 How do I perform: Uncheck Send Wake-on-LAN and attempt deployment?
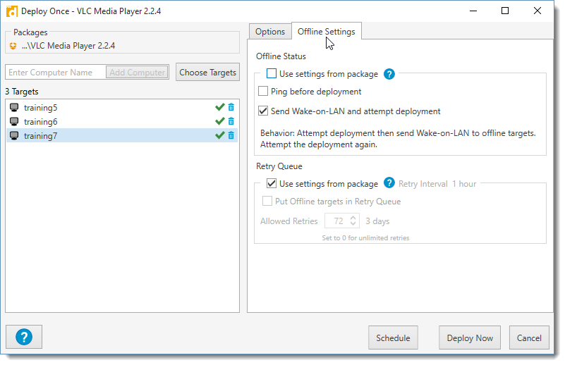[x=263, y=111]
